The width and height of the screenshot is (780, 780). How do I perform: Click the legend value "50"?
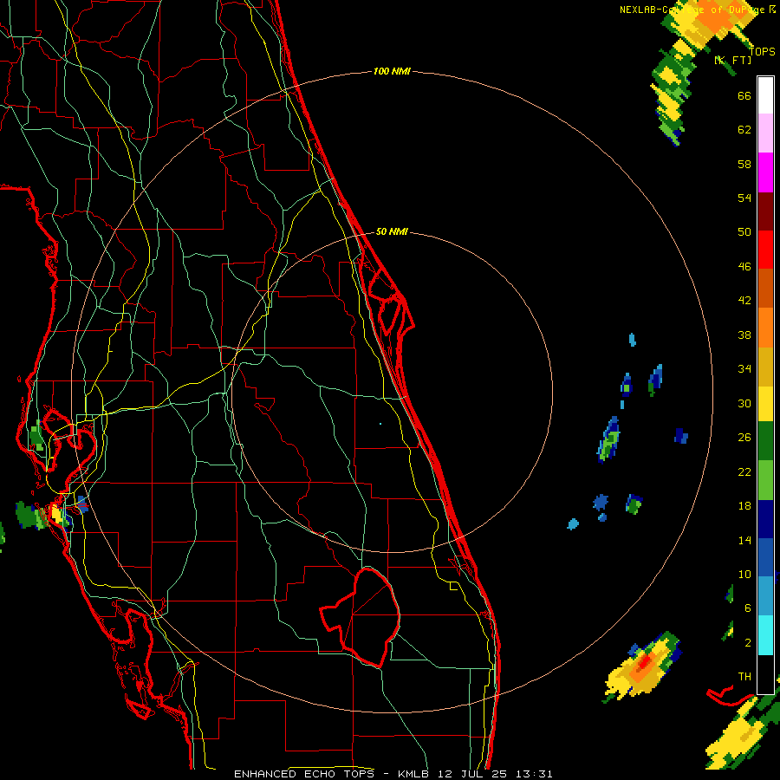click(x=744, y=232)
